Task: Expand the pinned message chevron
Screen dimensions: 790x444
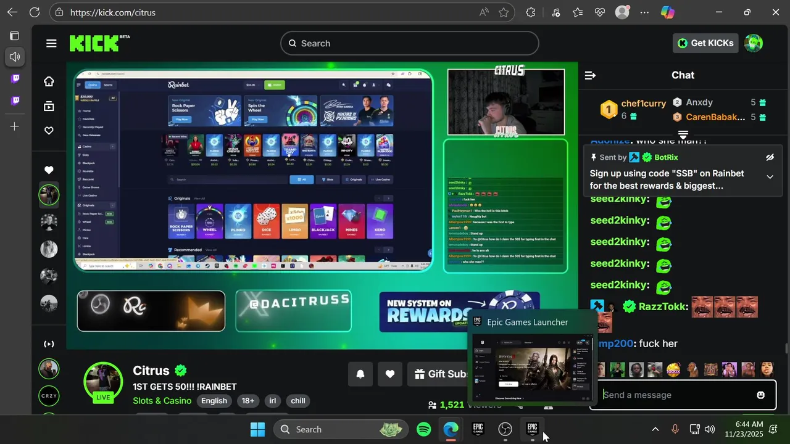Action: (770, 177)
